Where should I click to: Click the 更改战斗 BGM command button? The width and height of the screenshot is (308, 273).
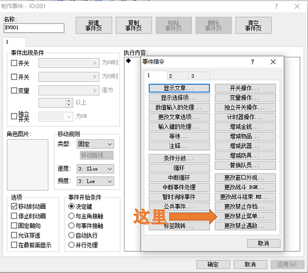245,187
